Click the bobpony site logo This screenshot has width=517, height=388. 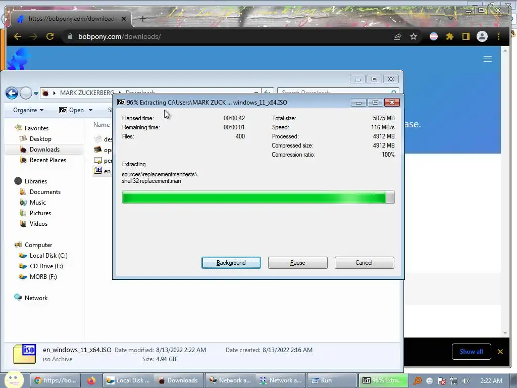click(x=19, y=59)
